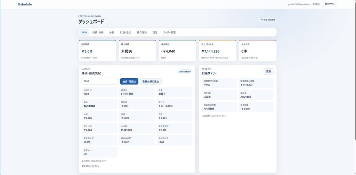The image size is (356, 175).
Task: Click the 保証金 cell API対象外
Action: tap(256, 95)
